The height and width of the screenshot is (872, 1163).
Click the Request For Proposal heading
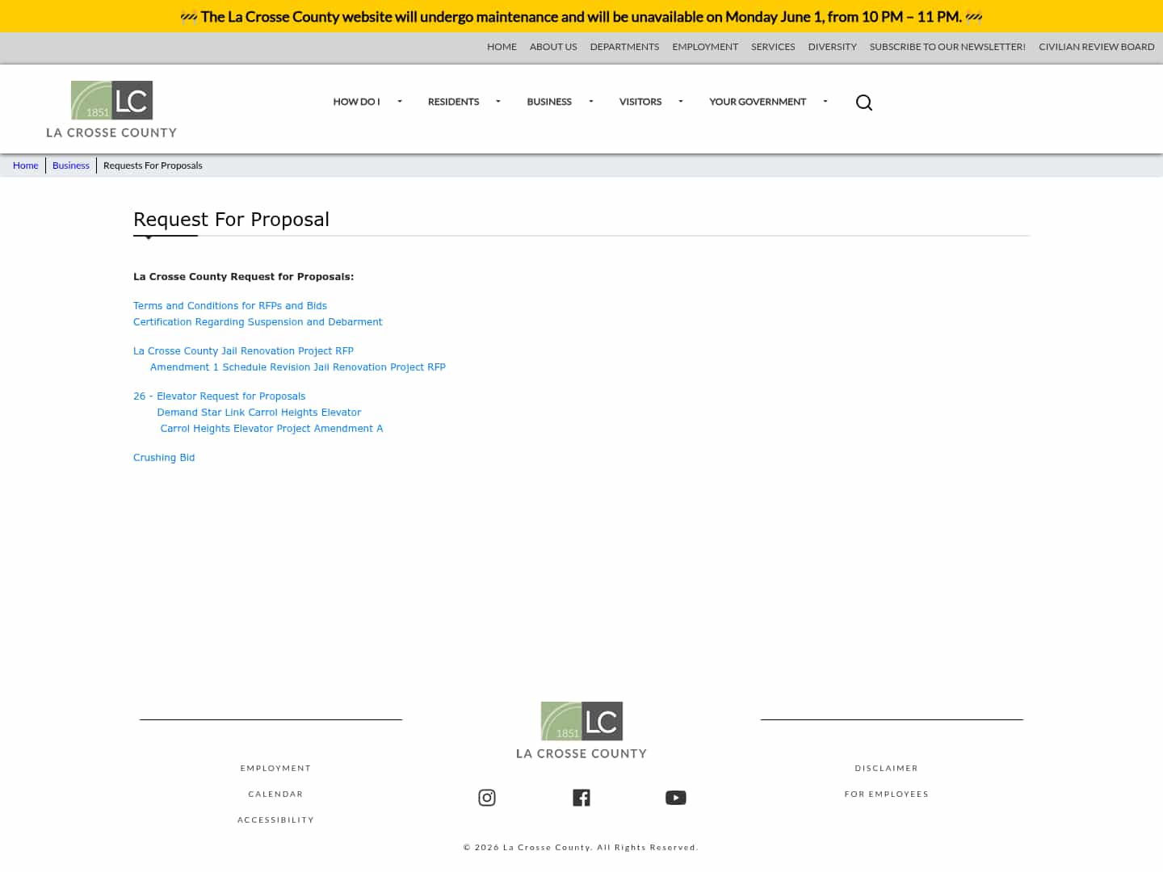point(231,220)
